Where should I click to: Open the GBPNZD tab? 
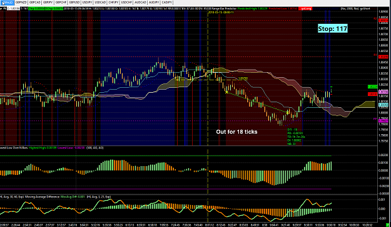[x=21, y=3]
